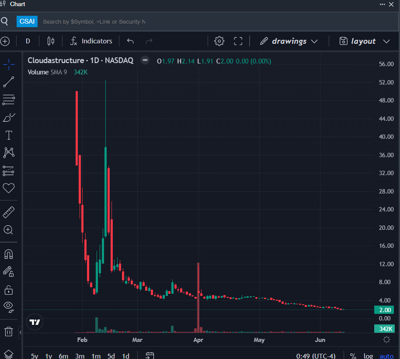Select the crosshair cursor tool

[x=9, y=64]
